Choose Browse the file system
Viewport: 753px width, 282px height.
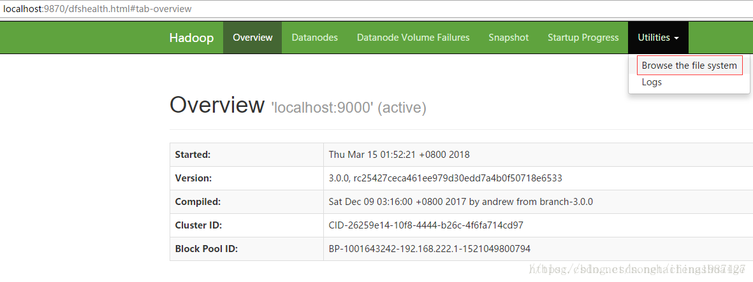click(x=689, y=66)
